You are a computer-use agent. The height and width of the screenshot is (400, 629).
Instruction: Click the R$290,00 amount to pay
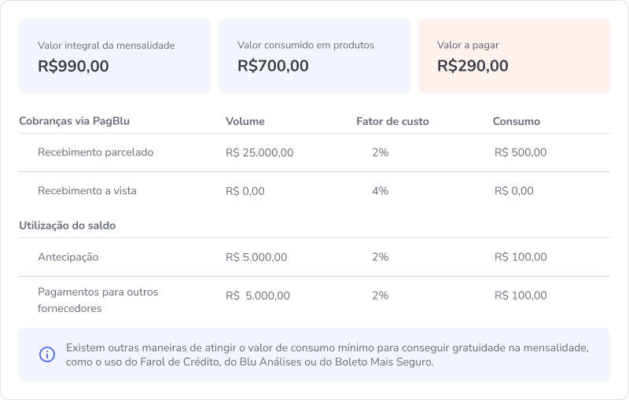(x=473, y=66)
